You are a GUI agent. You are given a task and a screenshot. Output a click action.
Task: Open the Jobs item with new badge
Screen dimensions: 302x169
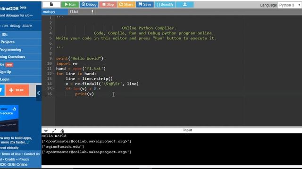click(x=21, y=64)
